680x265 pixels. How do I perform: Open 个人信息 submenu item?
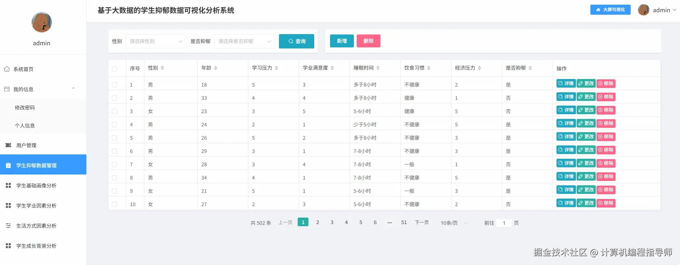point(43,125)
